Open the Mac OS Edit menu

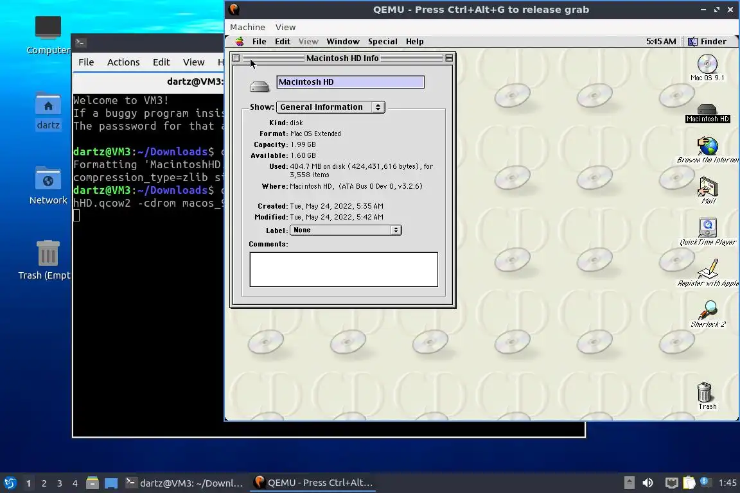283,42
